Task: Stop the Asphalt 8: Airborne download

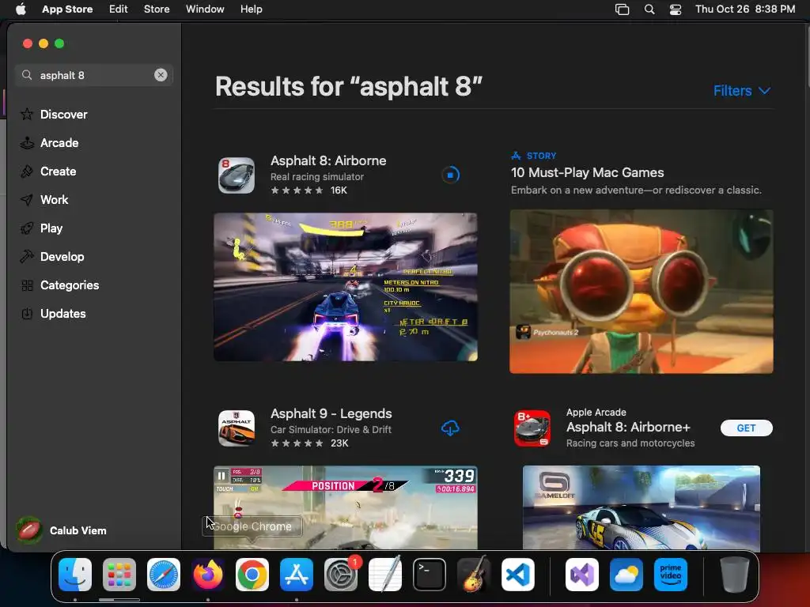Action: point(450,175)
